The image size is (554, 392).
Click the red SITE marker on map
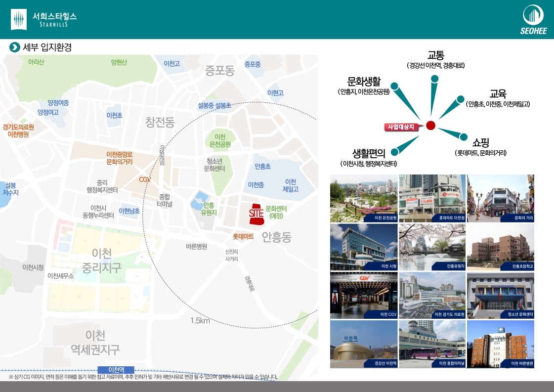pyautogui.click(x=256, y=214)
